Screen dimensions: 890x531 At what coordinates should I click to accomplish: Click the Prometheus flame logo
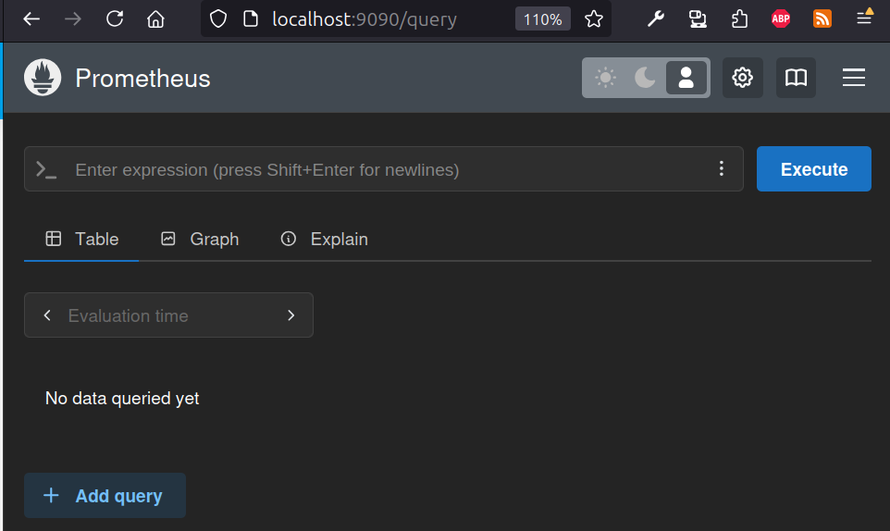tap(43, 78)
